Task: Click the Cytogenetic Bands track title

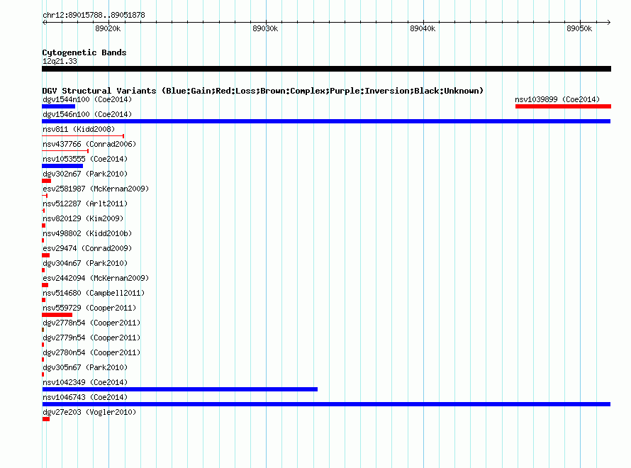Action: [84, 52]
